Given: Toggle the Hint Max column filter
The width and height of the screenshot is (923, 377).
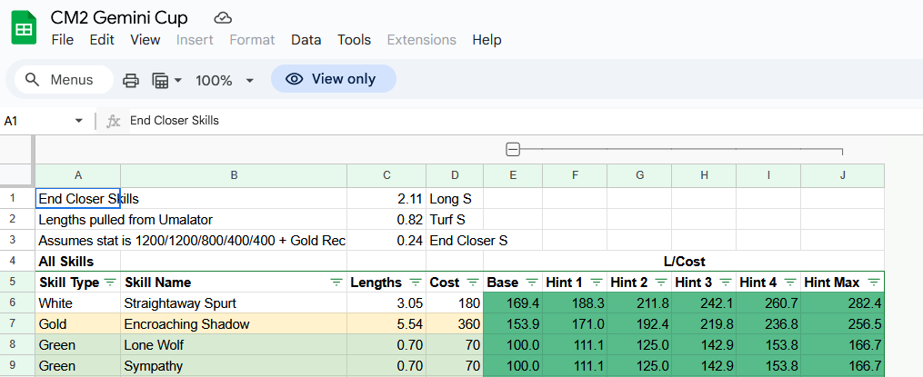Looking at the screenshot, I should pyautogui.click(x=874, y=283).
